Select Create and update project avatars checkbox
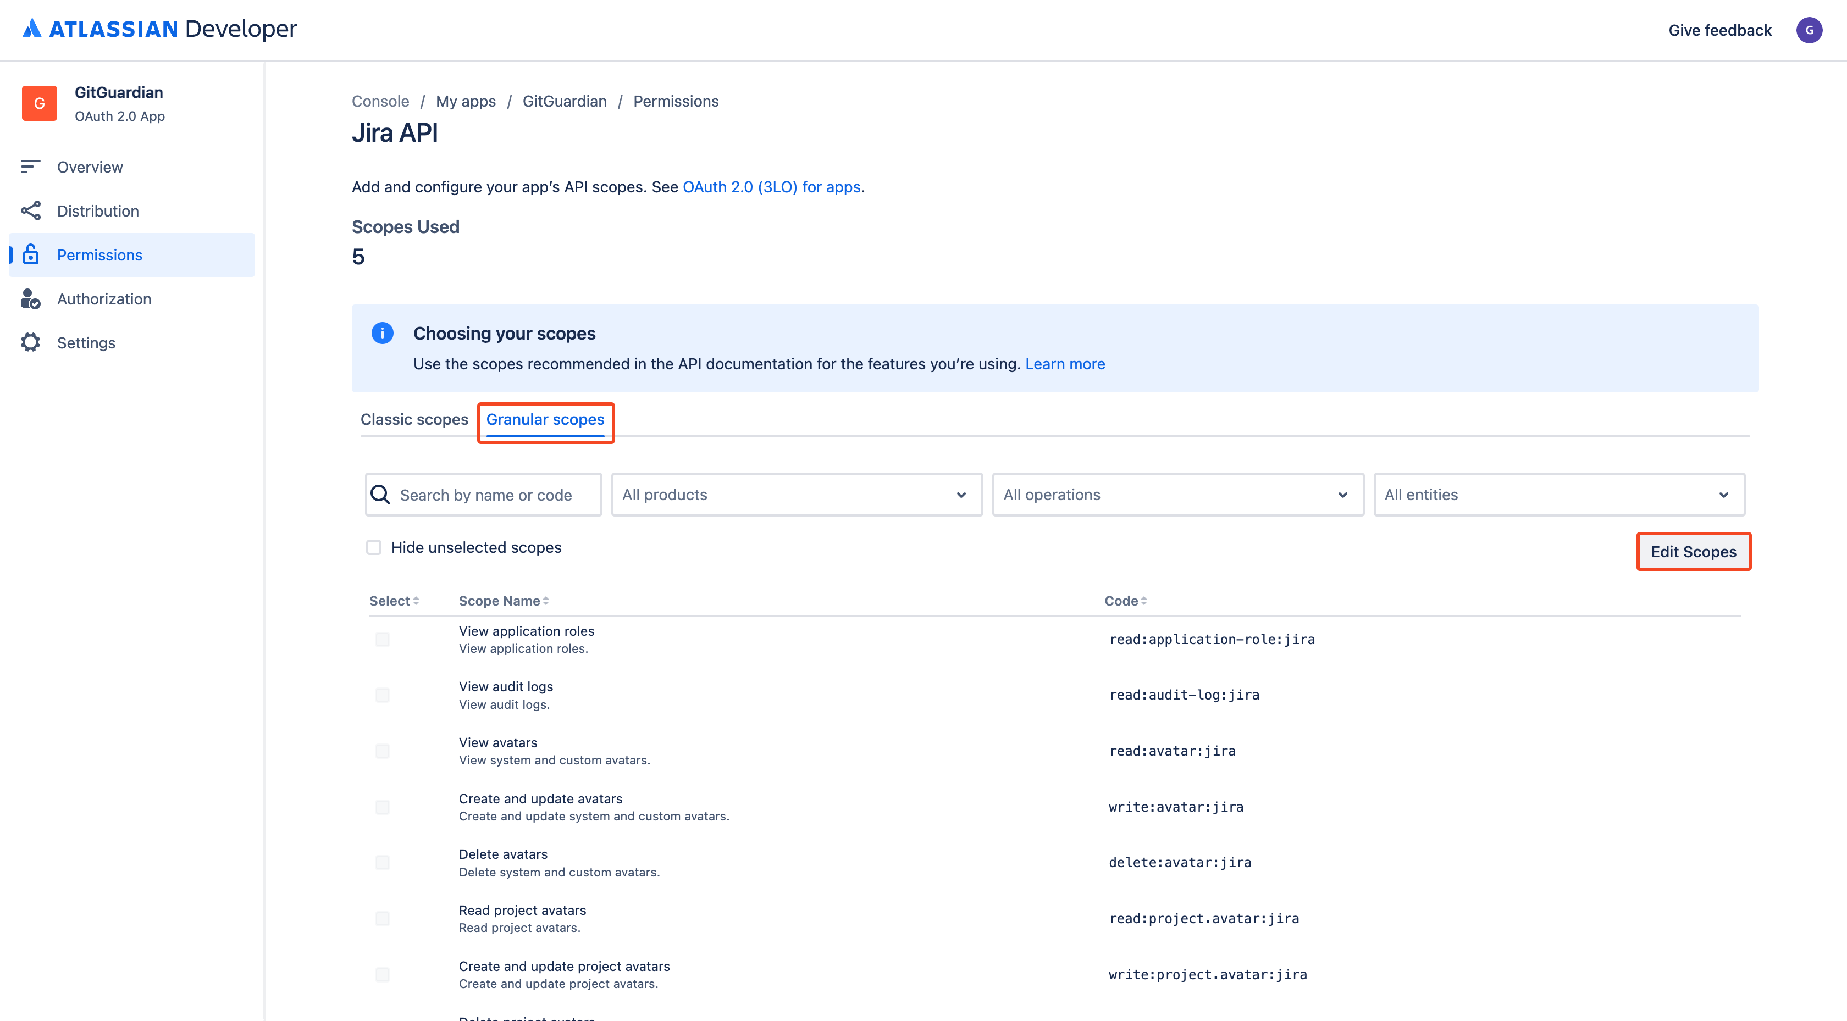 [382, 974]
